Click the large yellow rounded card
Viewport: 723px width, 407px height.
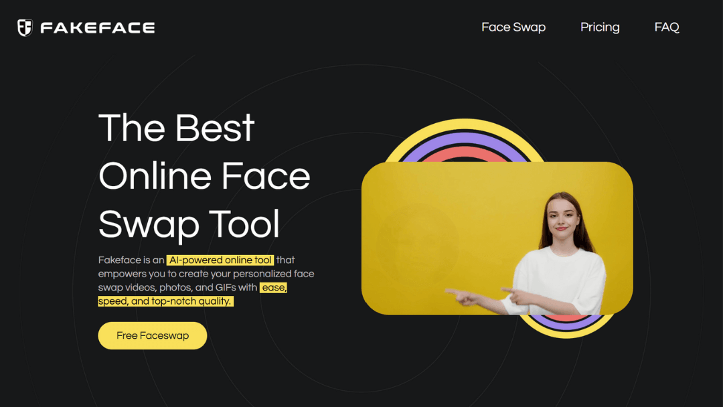pyautogui.click(x=428, y=234)
